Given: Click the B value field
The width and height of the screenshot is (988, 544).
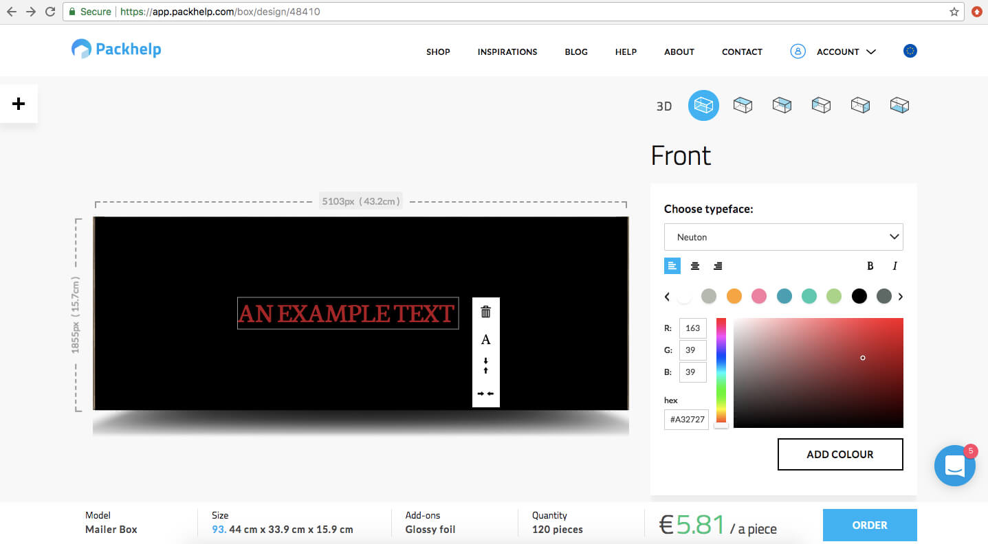Looking at the screenshot, I should click(x=692, y=372).
